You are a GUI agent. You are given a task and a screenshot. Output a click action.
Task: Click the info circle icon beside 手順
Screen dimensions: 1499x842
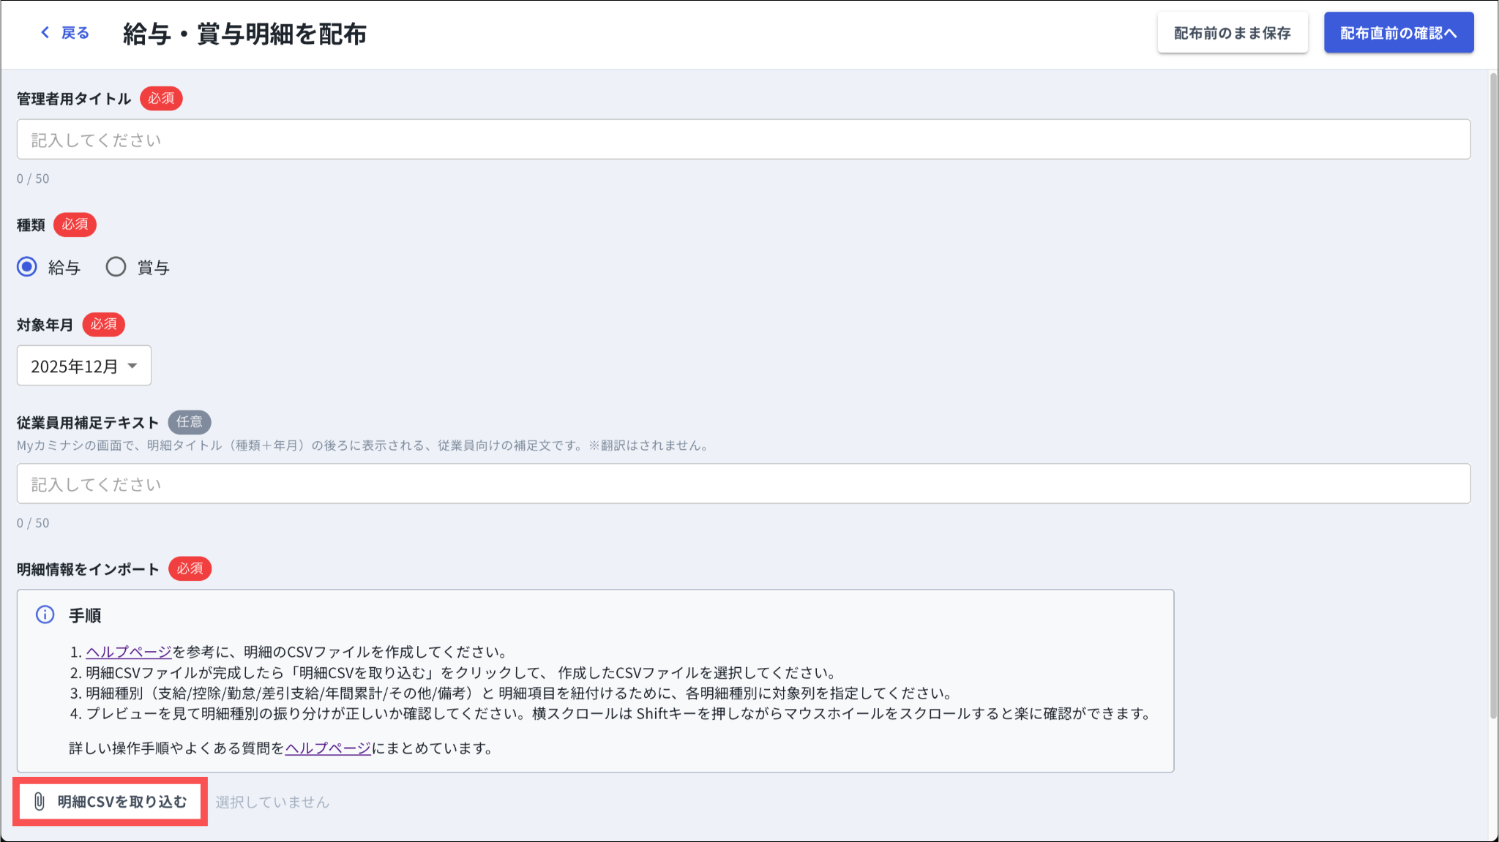45,614
